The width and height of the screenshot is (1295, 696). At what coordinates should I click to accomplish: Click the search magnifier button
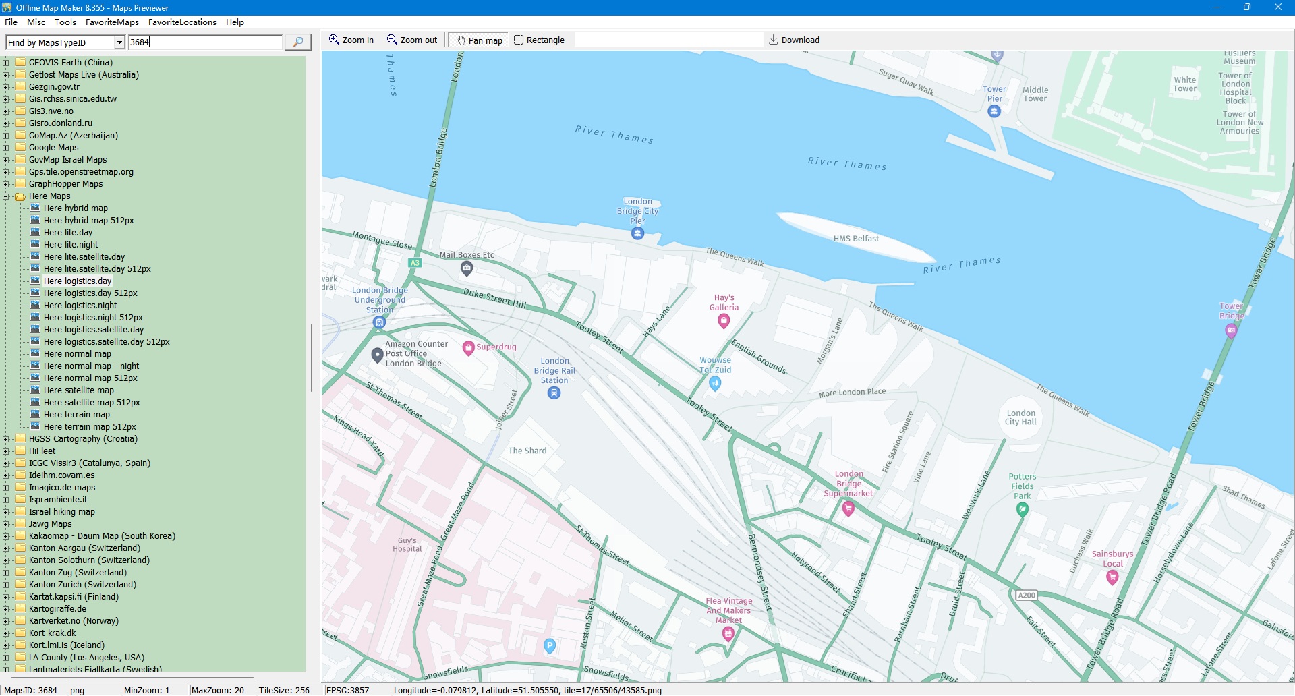297,42
